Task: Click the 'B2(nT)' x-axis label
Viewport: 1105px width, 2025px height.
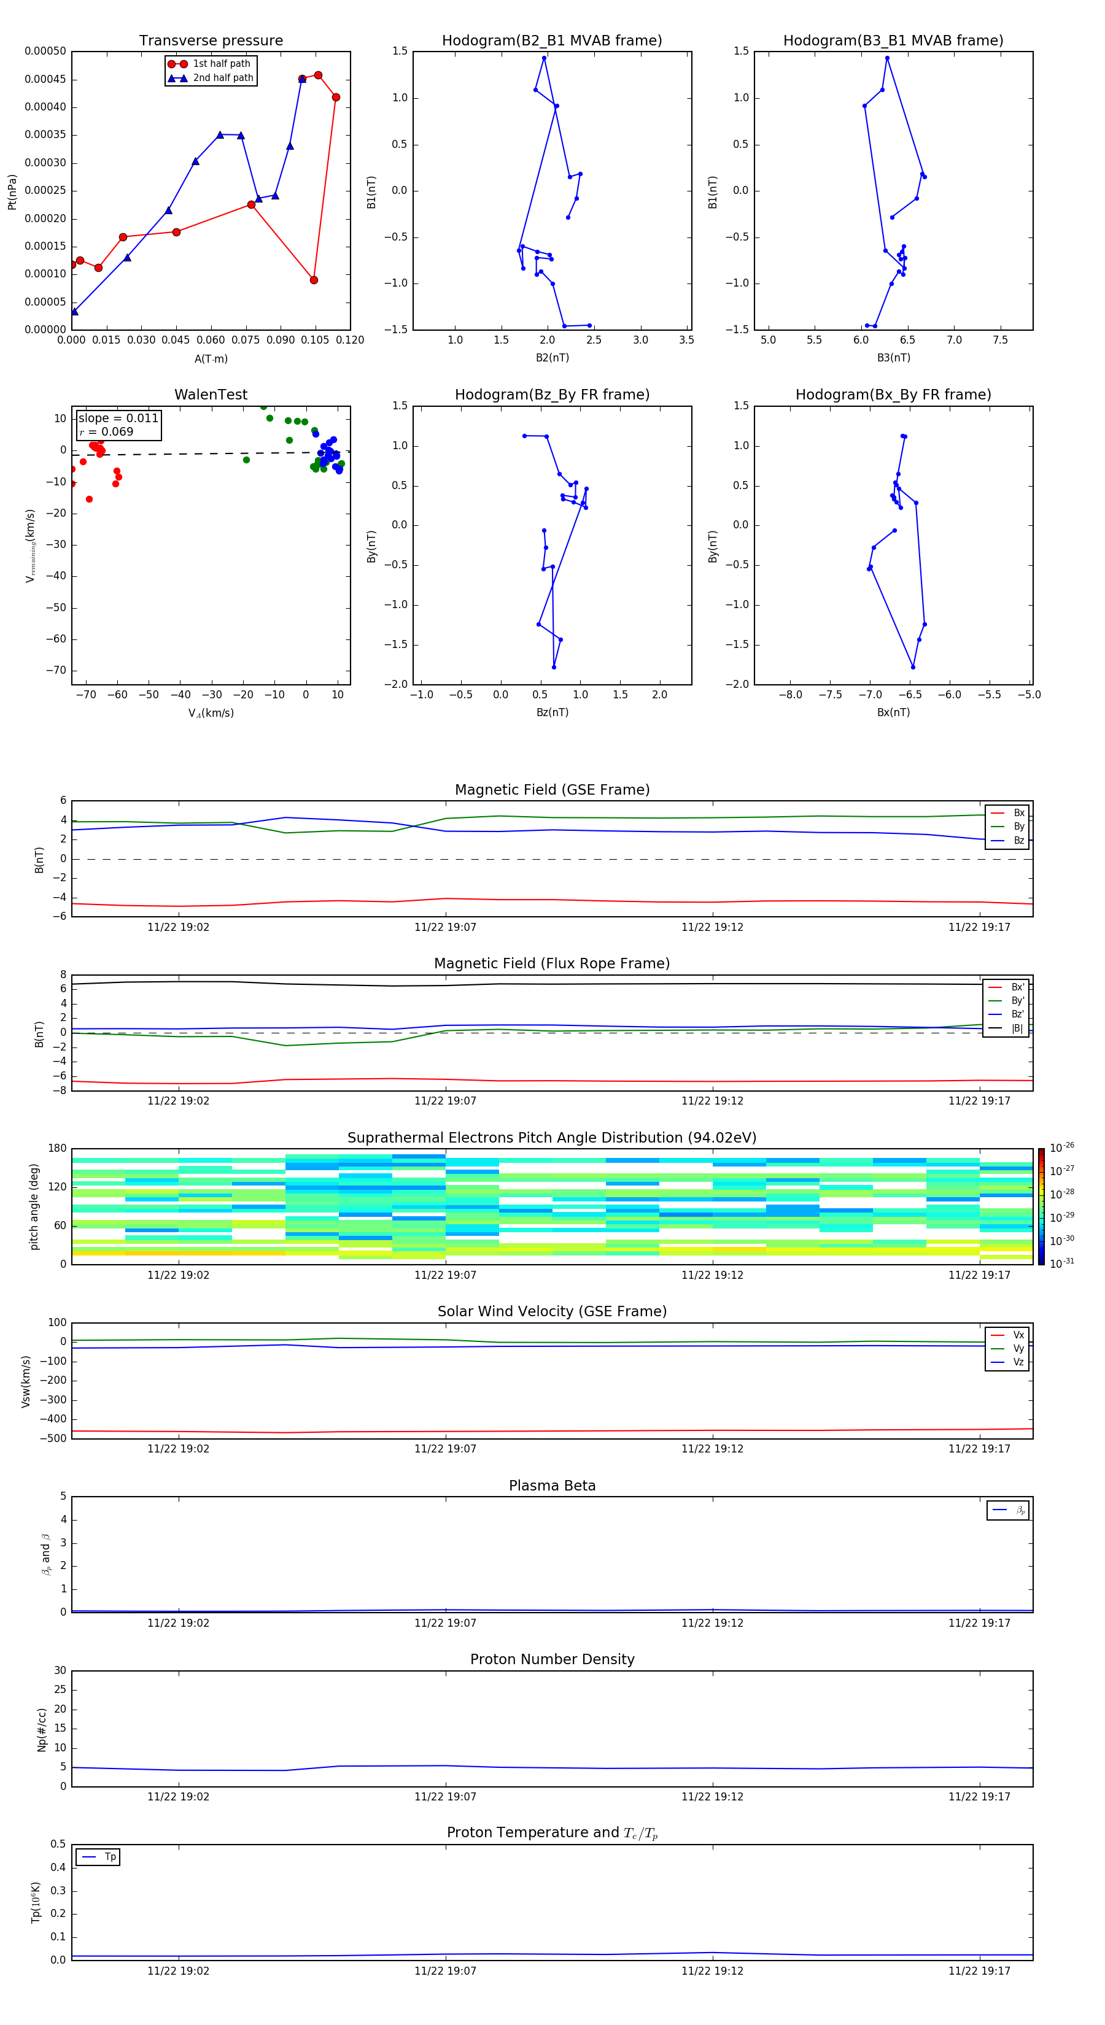Action: [x=552, y=358]
